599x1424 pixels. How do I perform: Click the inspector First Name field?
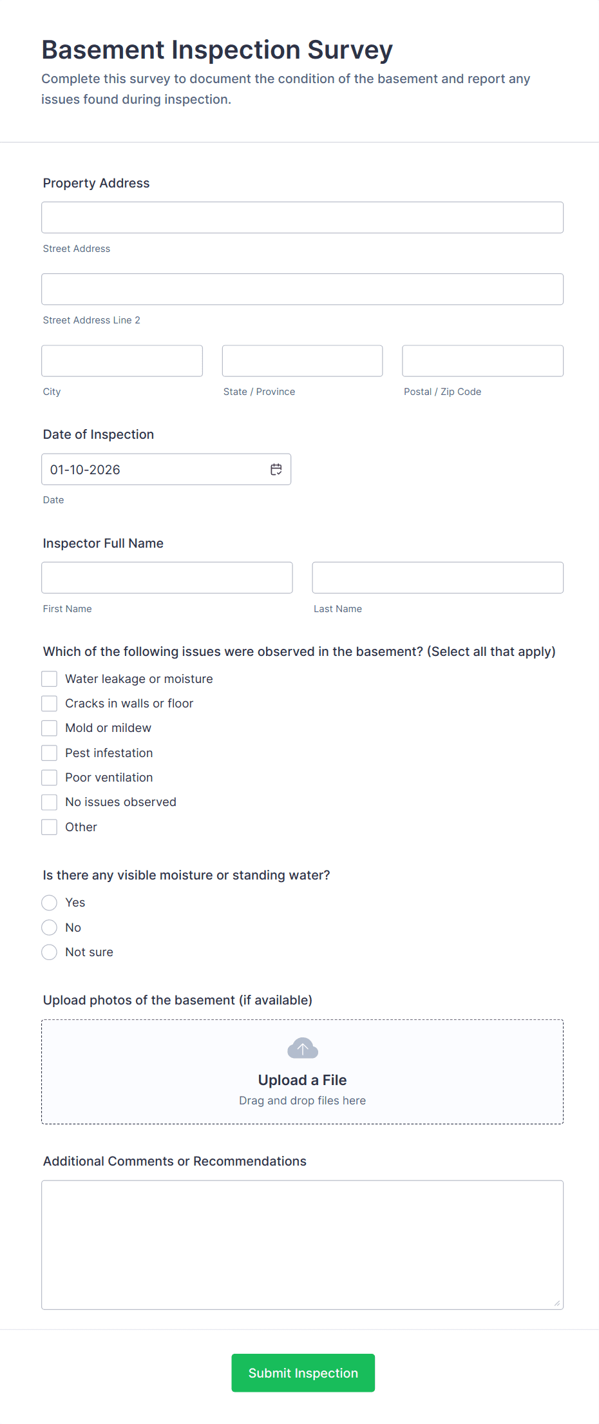tap(167, 578)
